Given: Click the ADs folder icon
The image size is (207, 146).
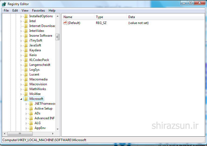Looking at the screenshot, I should click(31, 113).
